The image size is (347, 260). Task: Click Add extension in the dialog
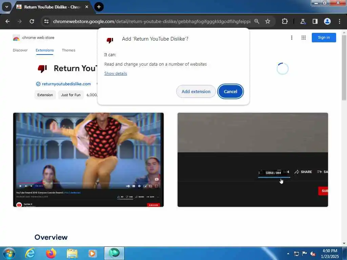pyautogui.click(x=196, y=91)
